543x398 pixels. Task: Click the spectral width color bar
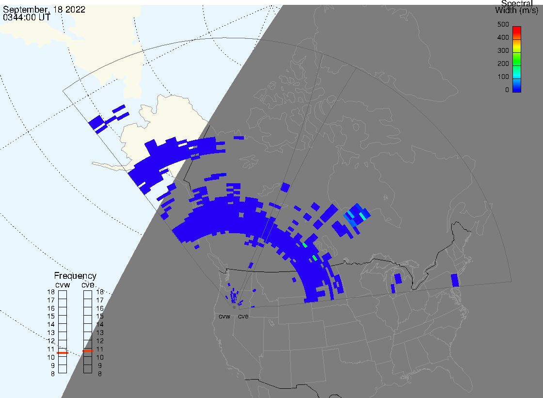point(517,59)
